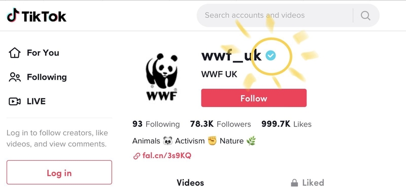Click the search magnifier icon
Viewport: 406px width, 191px height.
[x=365, y=16]
